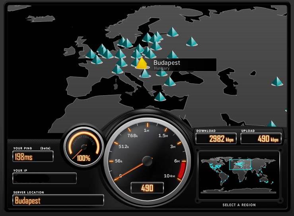Choose the westernmost server pyramid in Britain

click(91, 54)
